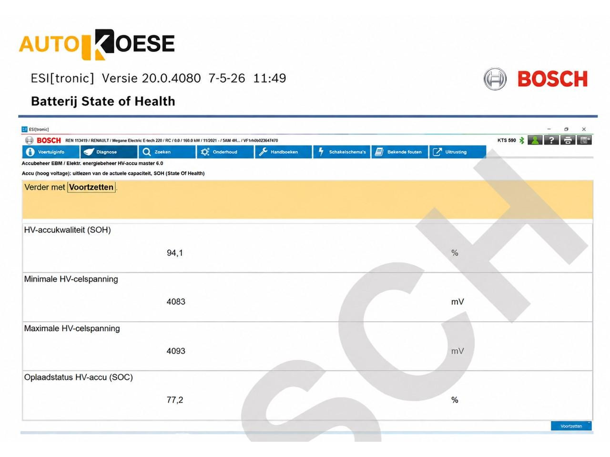The height and width of the screenshot is (457, 610).
Task: Switch to the Uitrusting tab
Action: pyautogui.click(x=458, y=152)
